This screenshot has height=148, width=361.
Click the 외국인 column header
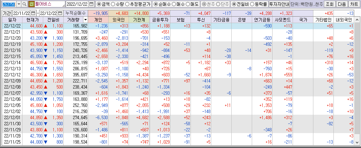118,20
